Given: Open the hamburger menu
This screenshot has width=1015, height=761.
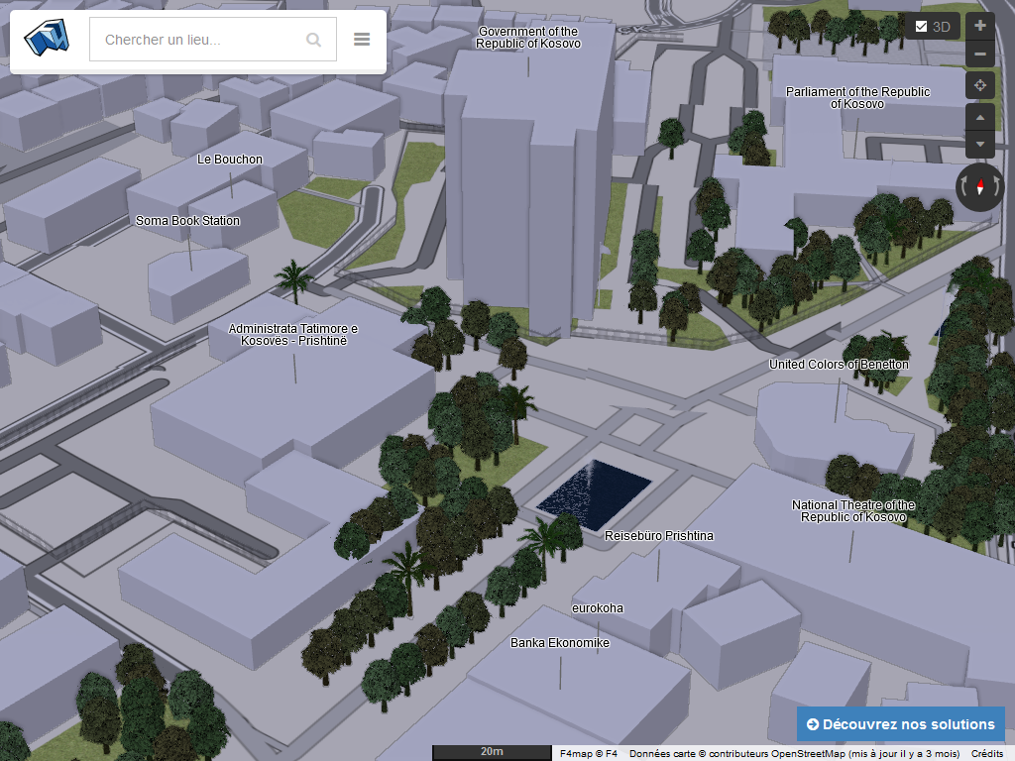Looking at the screenshot, I should pos(362,40).
